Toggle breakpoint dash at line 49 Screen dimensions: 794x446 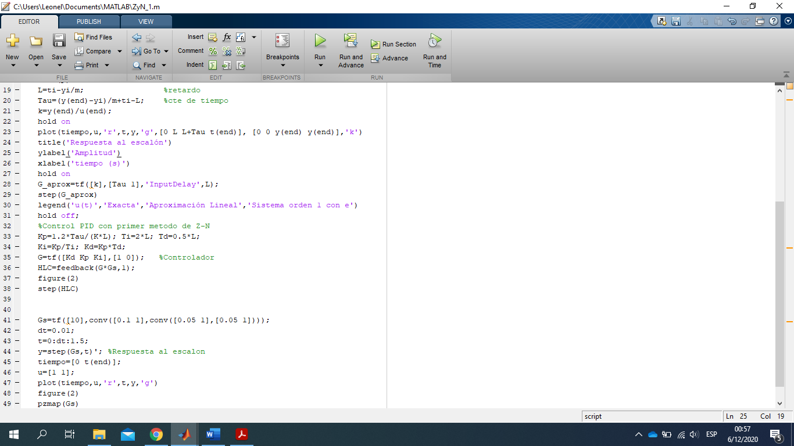coord(16,404)
